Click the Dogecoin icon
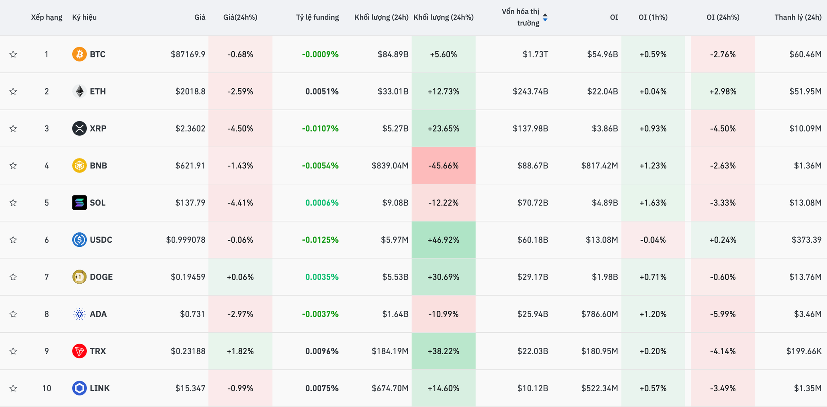 click(x=79, y=277)
